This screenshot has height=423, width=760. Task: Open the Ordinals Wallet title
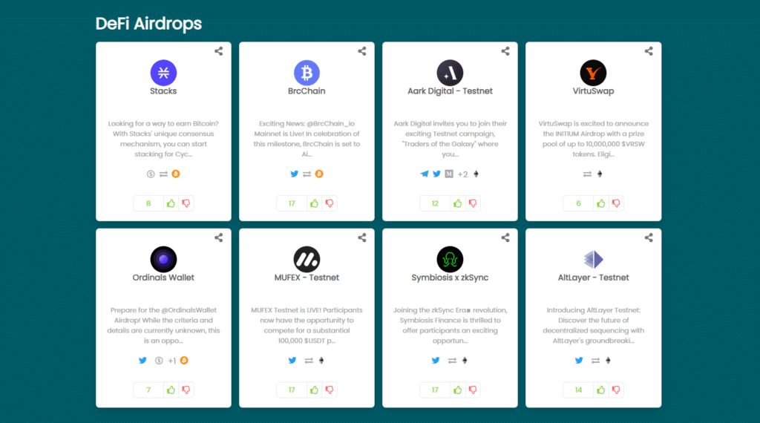pos(163,278)
